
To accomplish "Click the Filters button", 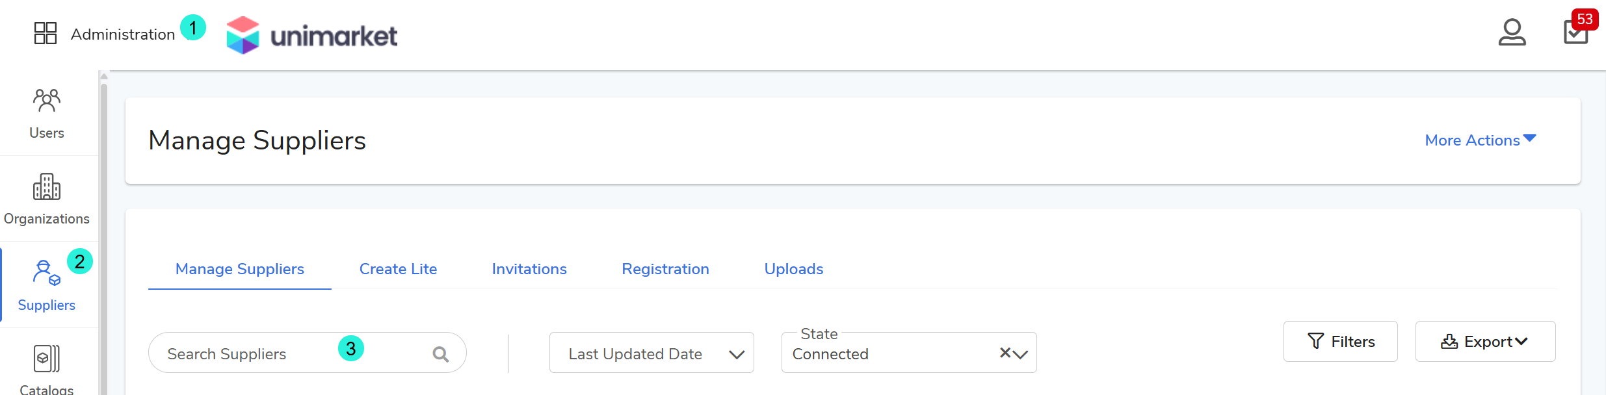I will point(1340,342).
